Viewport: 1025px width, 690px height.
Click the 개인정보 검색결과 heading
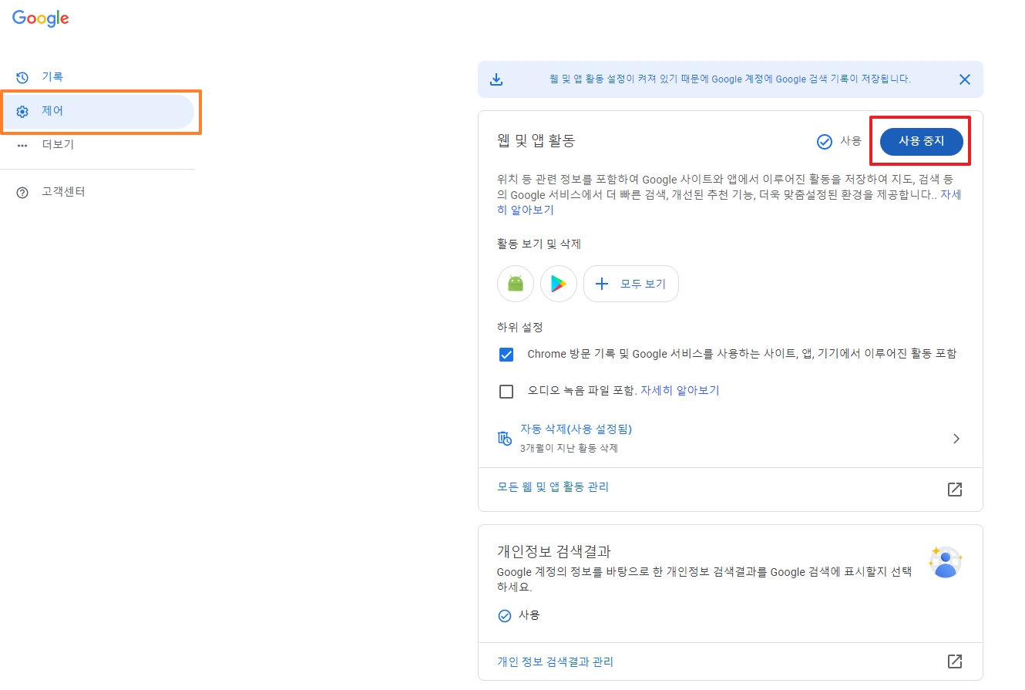(554, 552)
